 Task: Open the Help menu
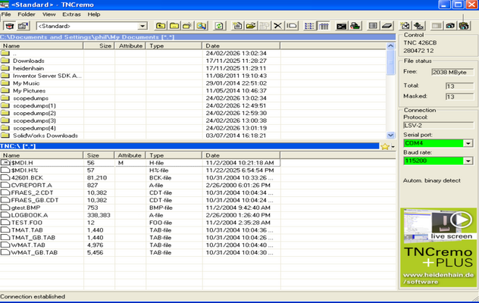[x=94, y=14]
